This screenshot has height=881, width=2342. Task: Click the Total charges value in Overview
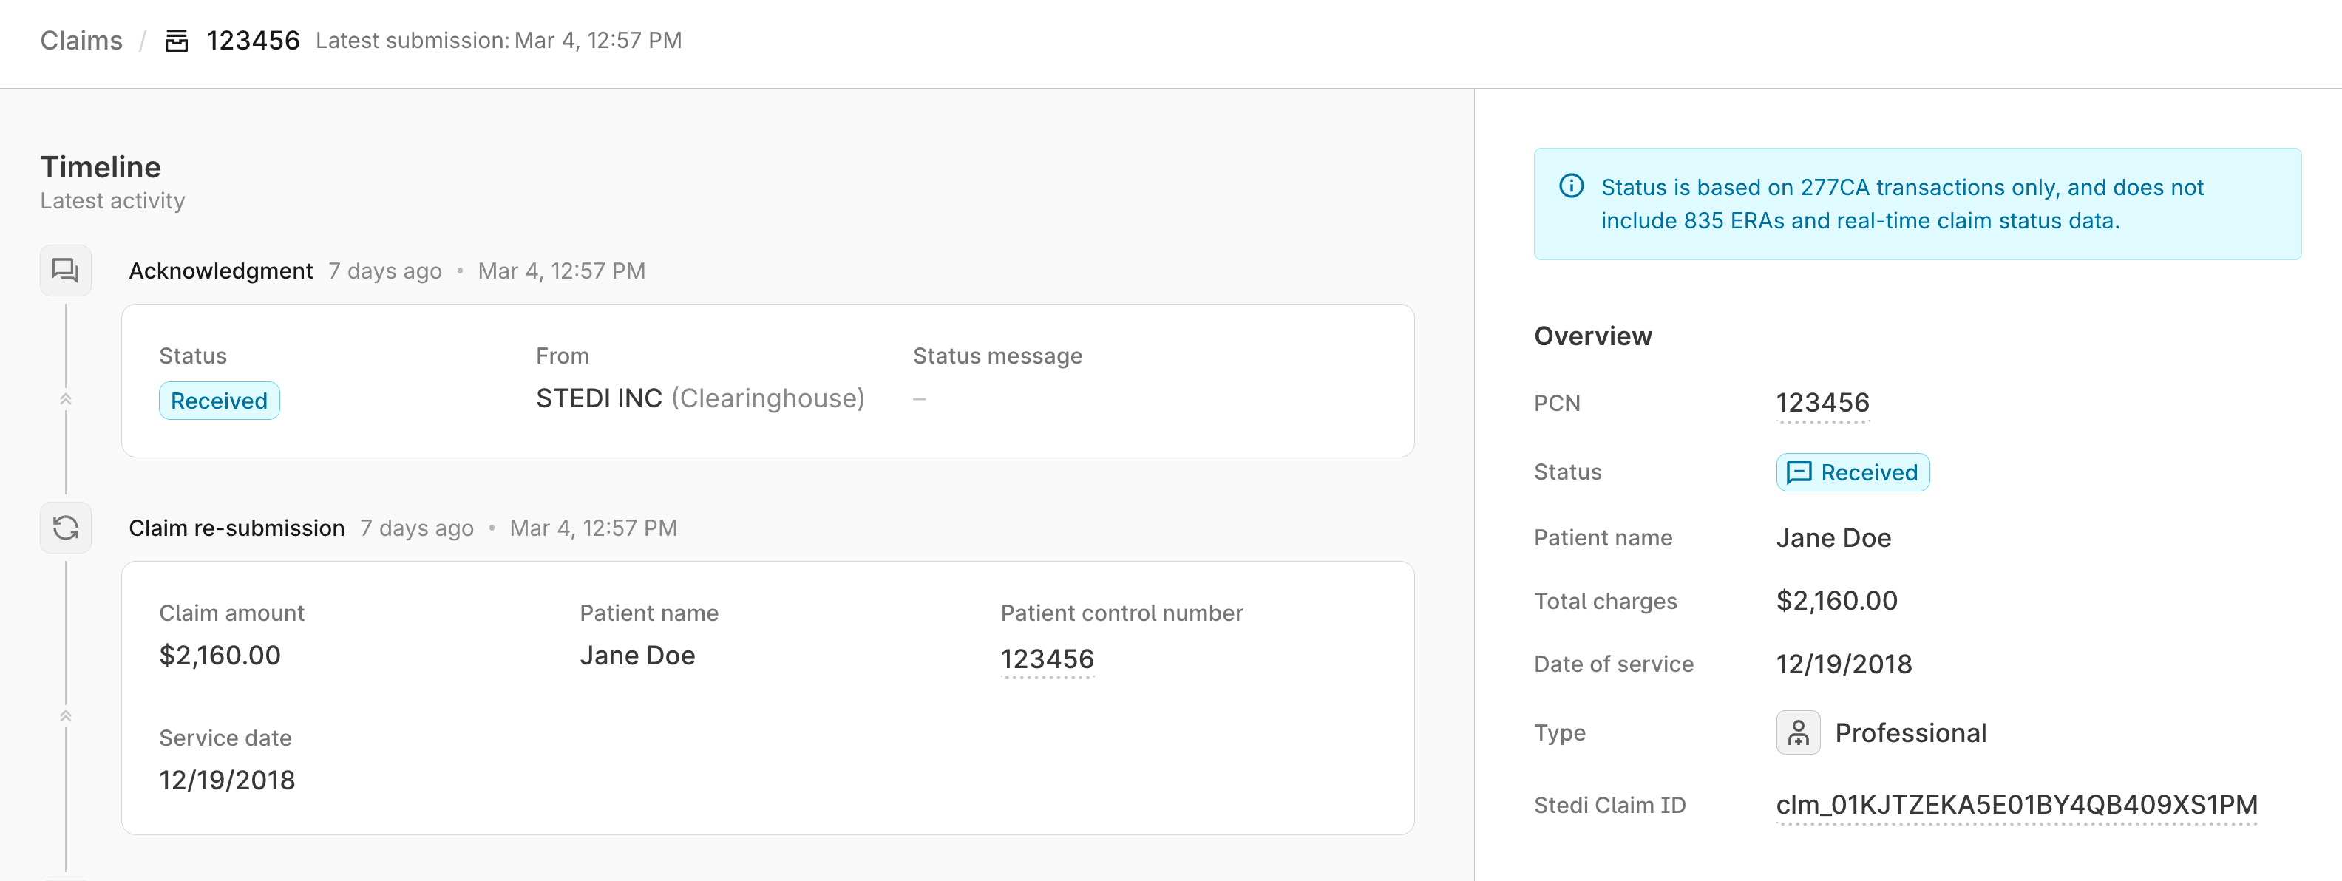pyautogui.click(x=1836, y=601)
